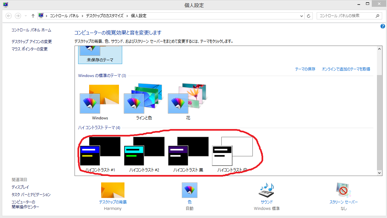Click デスクトップのカスタマイズ in the breadcrumb

(x=105, y=16)
